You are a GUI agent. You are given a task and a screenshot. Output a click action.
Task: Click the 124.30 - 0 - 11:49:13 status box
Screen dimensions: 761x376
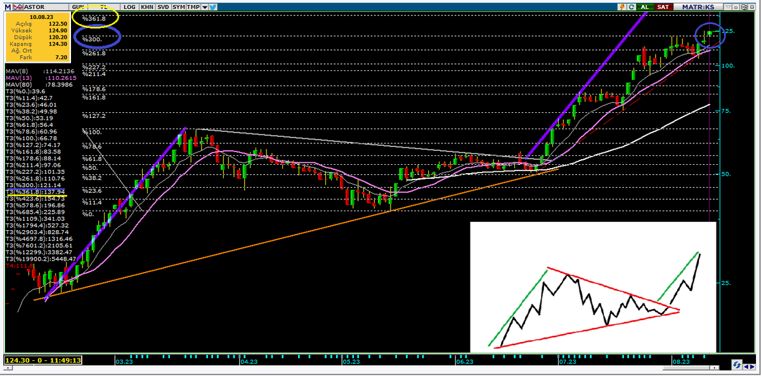42,360
